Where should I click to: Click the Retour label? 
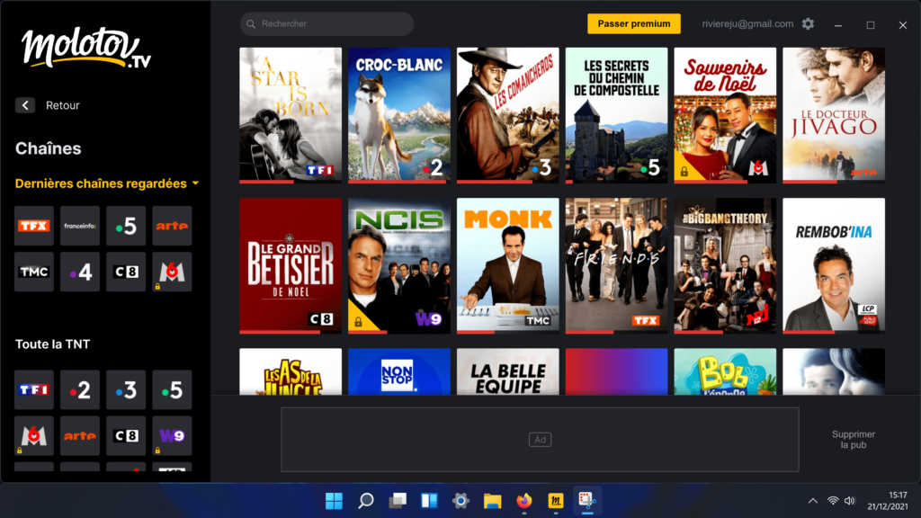point(63,106)
